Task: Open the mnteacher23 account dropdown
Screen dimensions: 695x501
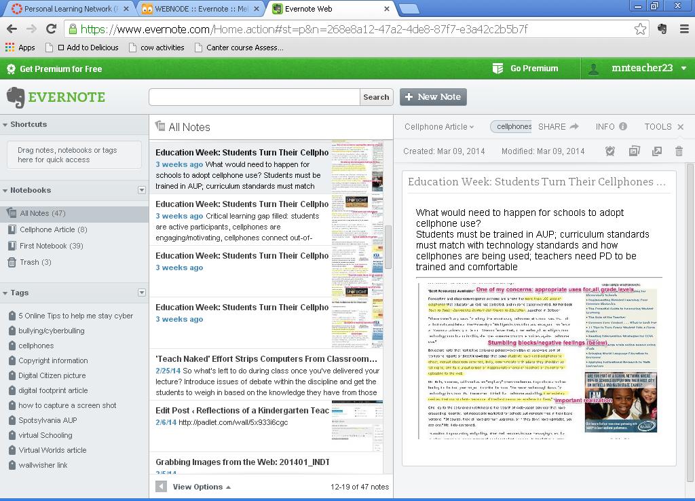Action: 684,69
